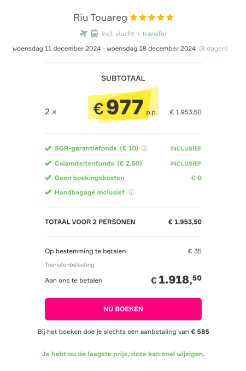Image resolution: width=246 pixels, height=371 pixels.
Task: Open SGR-garantiefonds info icon
Action: click(144, 148)
